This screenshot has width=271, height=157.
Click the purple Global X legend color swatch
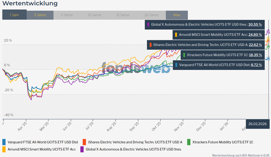82,149
